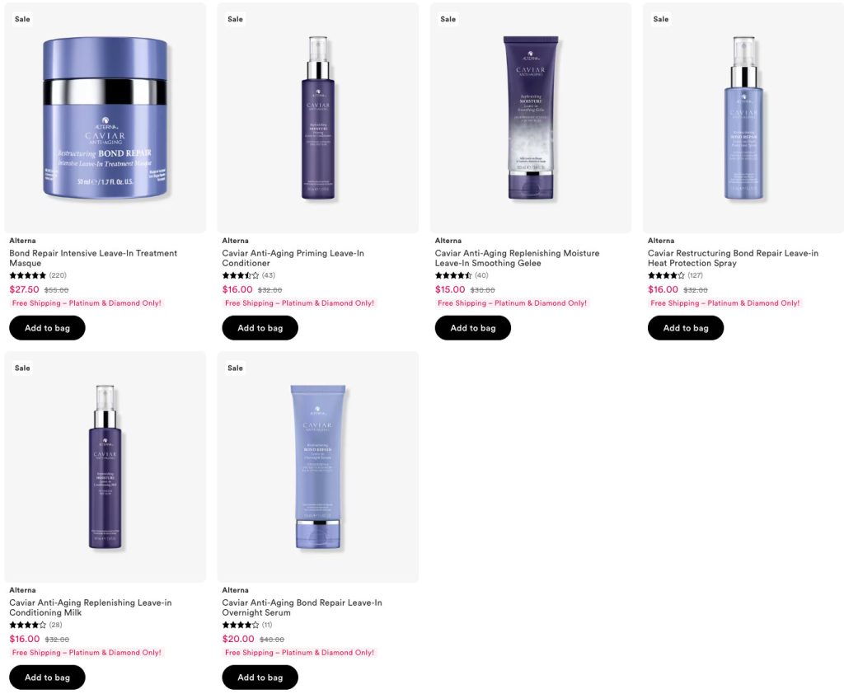The height and width of the screenshot is (694, 844).
Task: Open Caviar Restructuring Bond Repair Heat Protection Spray link
Action: (x=733, y=258)
